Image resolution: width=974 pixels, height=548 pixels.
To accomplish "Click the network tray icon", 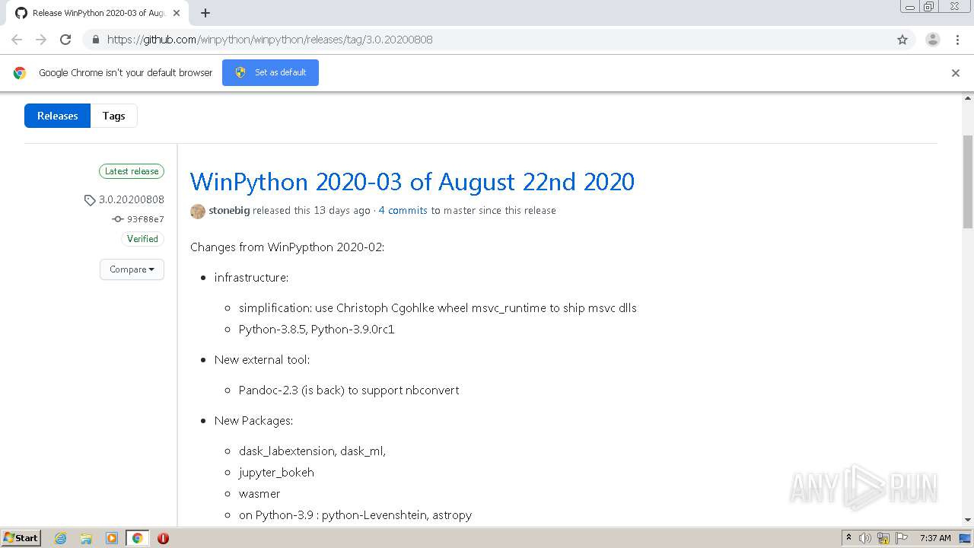I will tap(883, 538).
